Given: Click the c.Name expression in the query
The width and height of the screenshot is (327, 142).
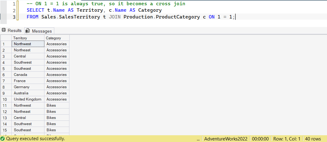Looking at the screenshot, I should [118, 10].
